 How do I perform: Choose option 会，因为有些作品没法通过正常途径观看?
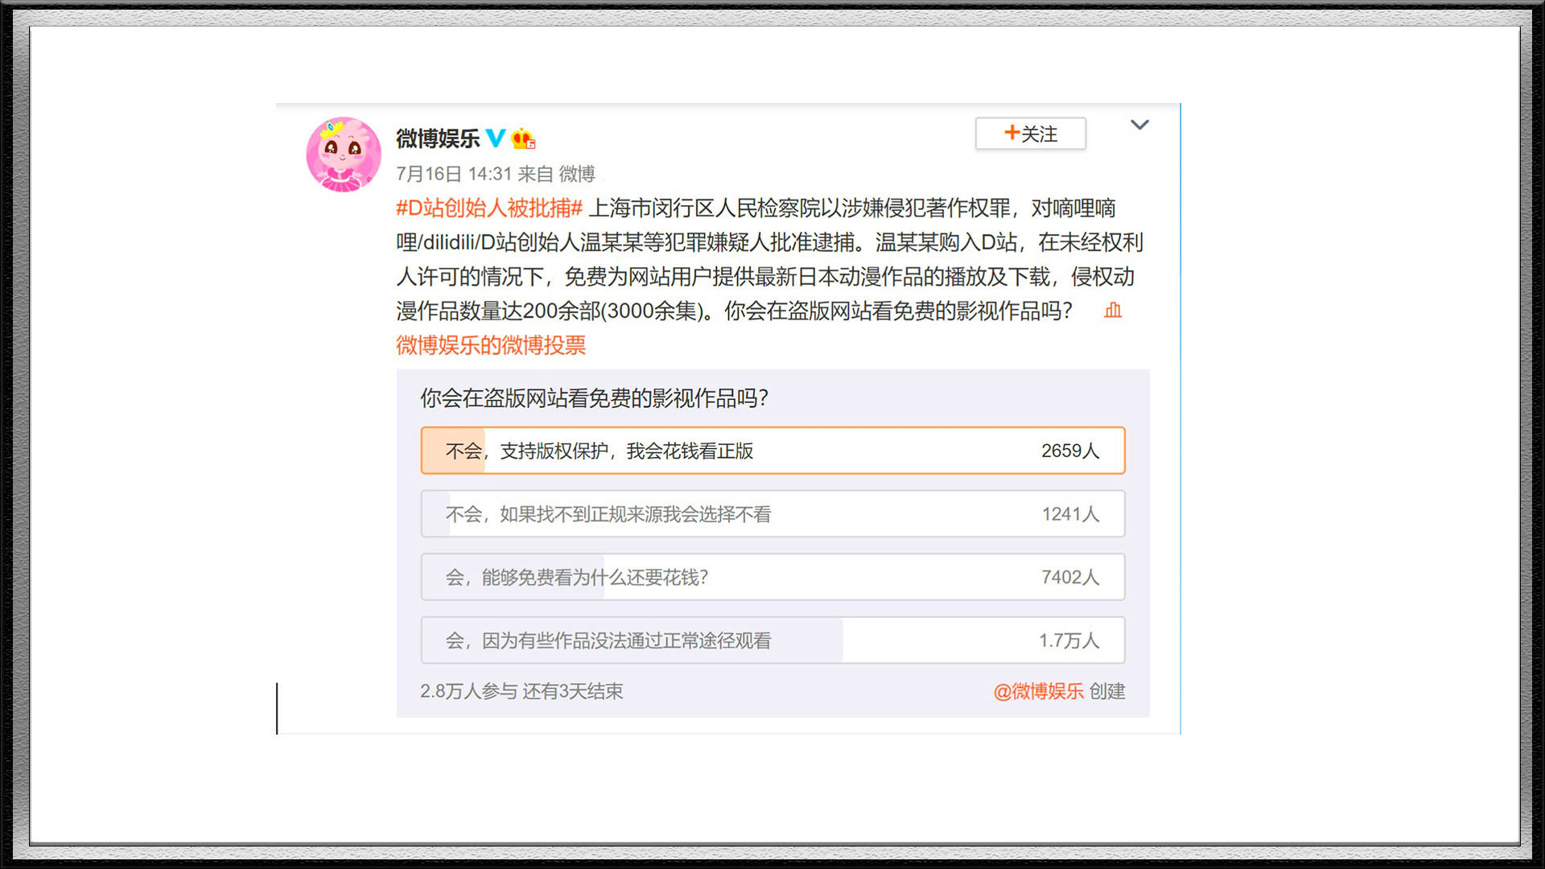(x=608, y=640)
